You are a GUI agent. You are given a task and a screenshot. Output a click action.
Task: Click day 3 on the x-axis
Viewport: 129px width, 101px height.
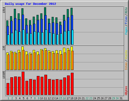coord(16,98)
